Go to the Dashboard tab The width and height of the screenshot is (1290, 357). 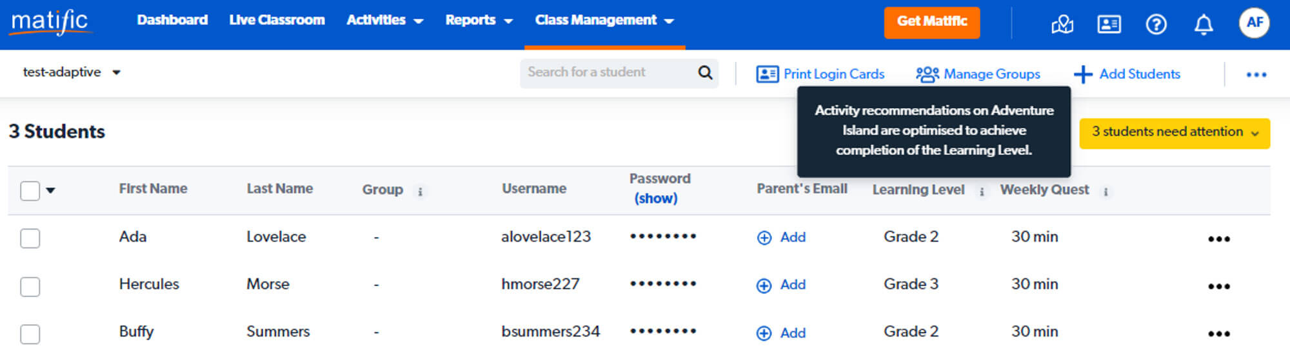click(172, 21)
